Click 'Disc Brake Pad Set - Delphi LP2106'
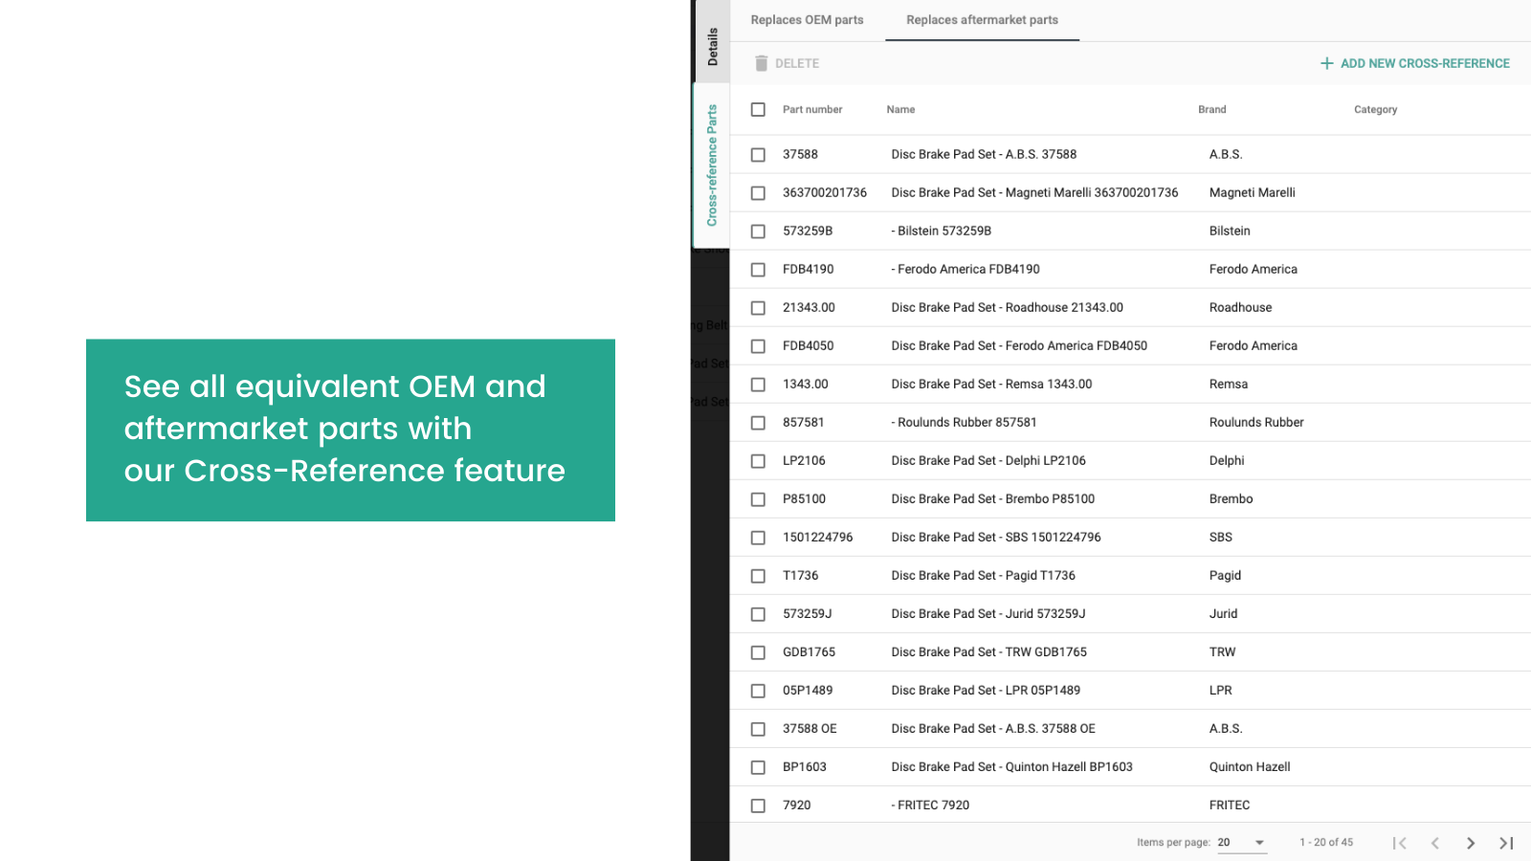1531x861 pixels. coord(988,460)
